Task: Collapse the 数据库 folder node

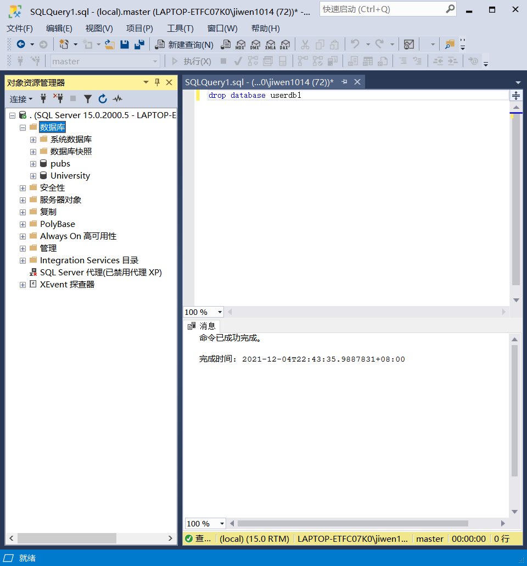Action: point(23,127)
